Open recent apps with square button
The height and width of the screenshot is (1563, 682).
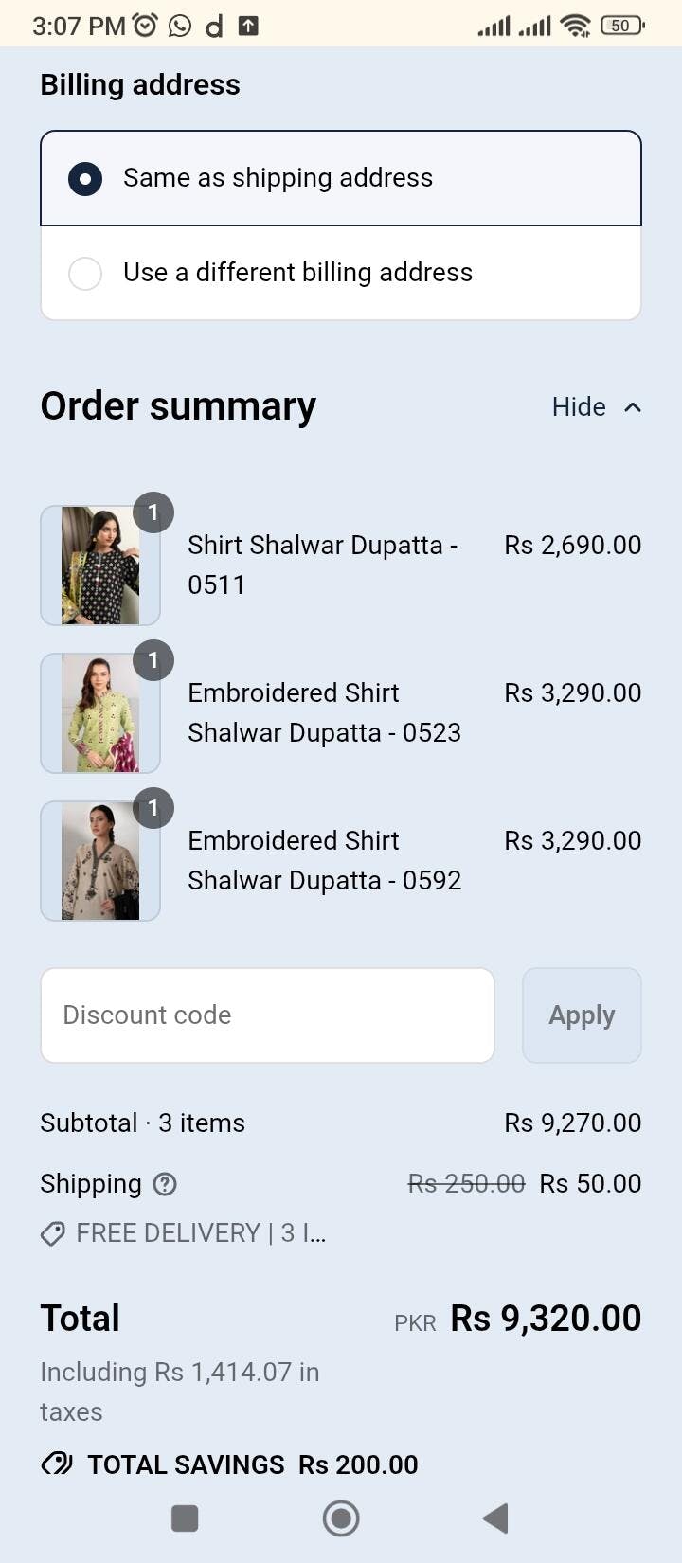185,1518
